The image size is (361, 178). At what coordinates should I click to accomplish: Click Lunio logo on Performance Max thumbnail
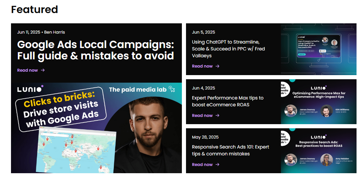pos(319,88)
